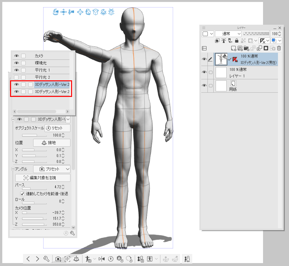This screenshot has height=266, width=289.
Task: Select the camera zoom in/out manipulator icon
Action: click(71, 12)
